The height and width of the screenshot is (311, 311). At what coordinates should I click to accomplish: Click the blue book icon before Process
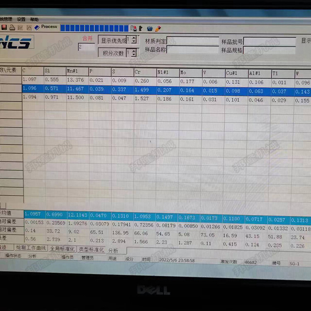37,27
